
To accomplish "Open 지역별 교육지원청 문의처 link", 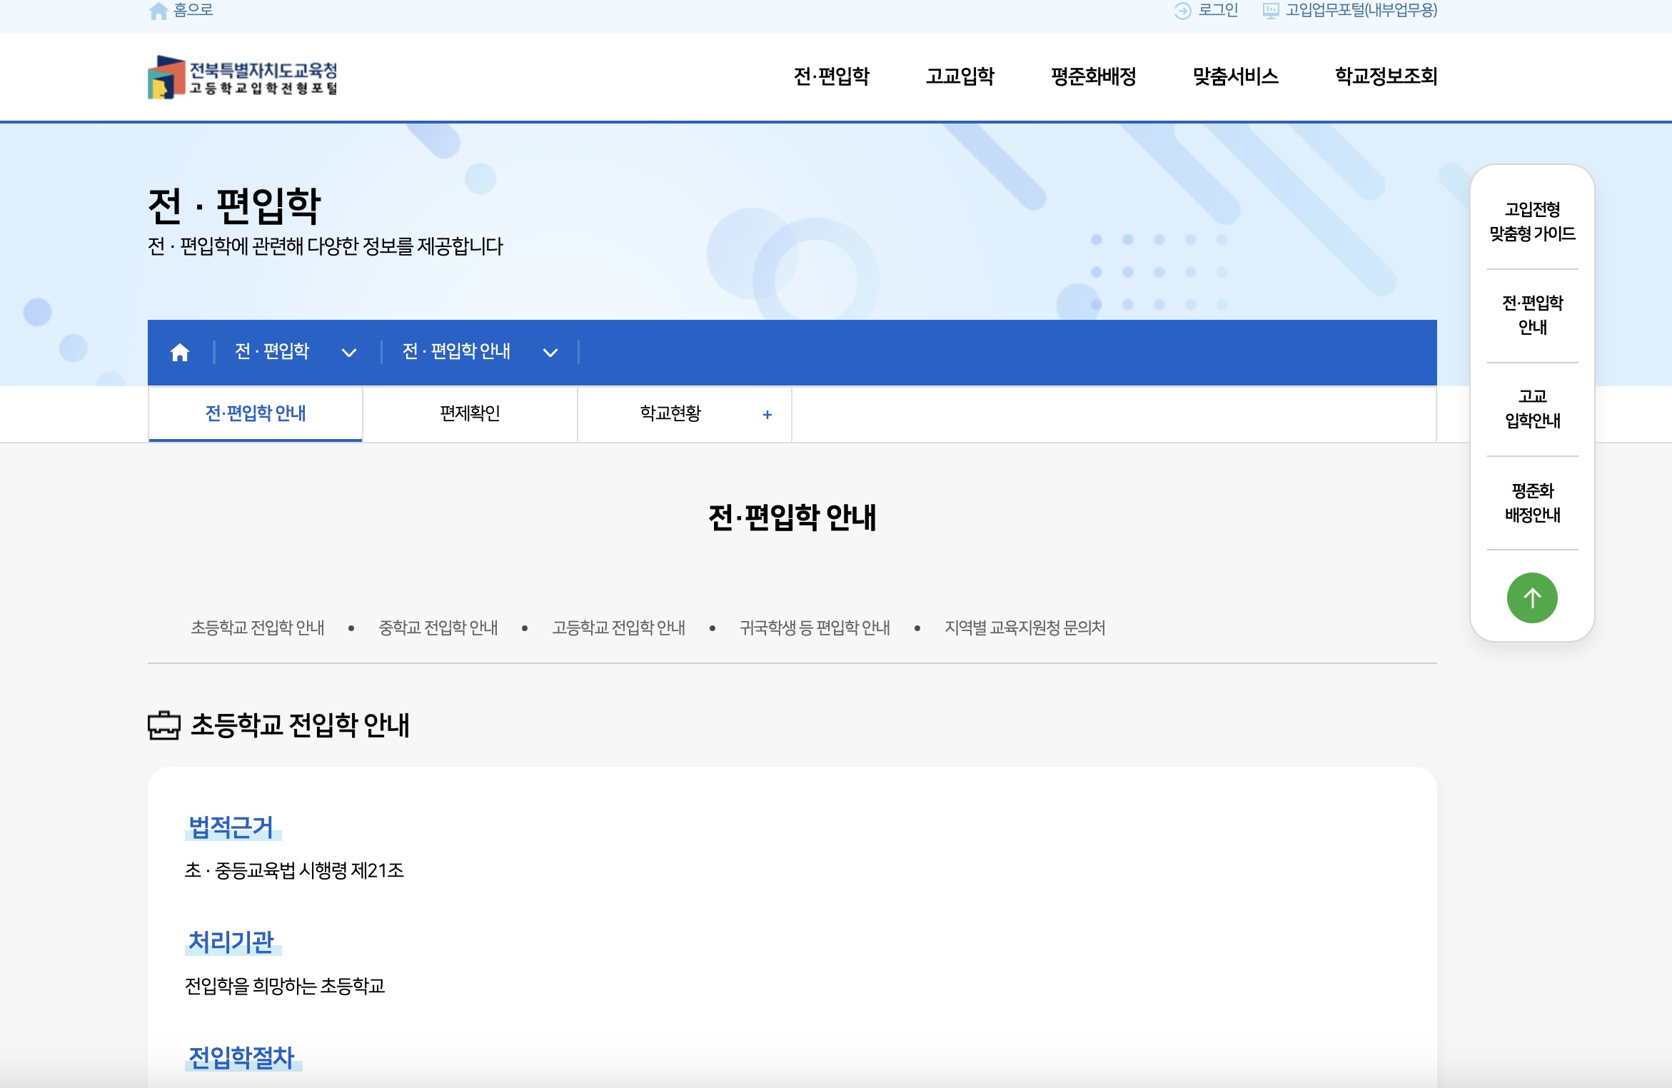I will [x=1024, y=628].
